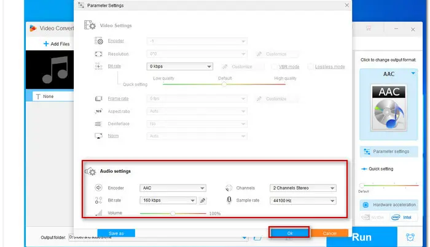Click the NVIDIA acceleration badge
Image resolution: width=430 pixels, height=247 pixels.
tap(372, 217)
